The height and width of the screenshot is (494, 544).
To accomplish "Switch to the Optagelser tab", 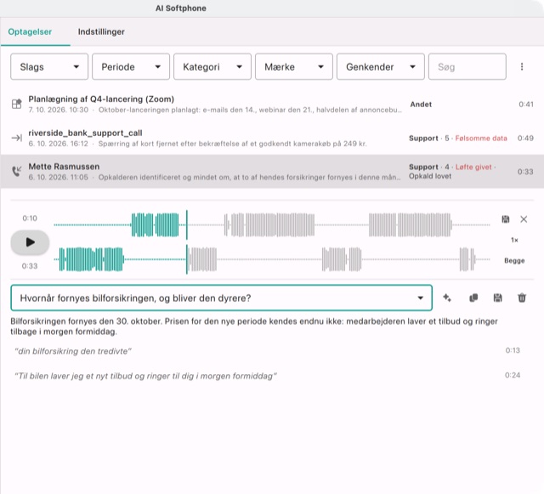I will click(30, 31).
